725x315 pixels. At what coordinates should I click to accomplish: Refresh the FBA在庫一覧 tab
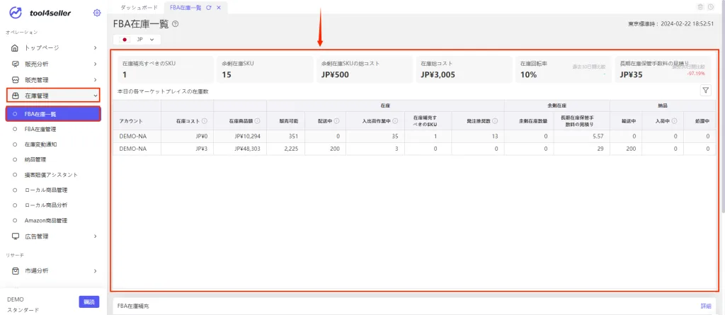(209, 8)
